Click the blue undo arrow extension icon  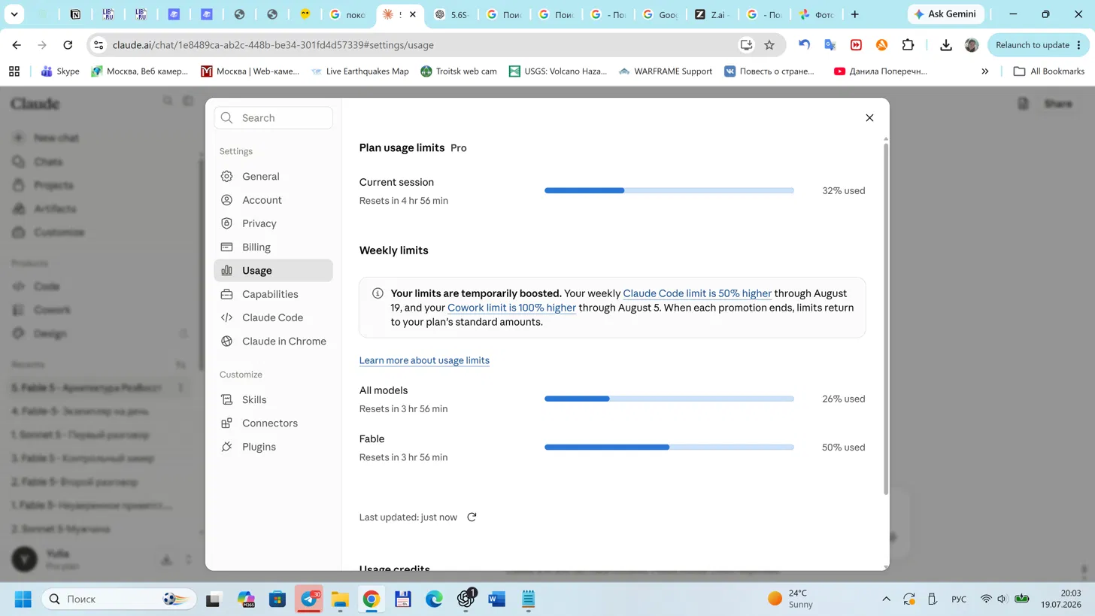click(804, 45)
